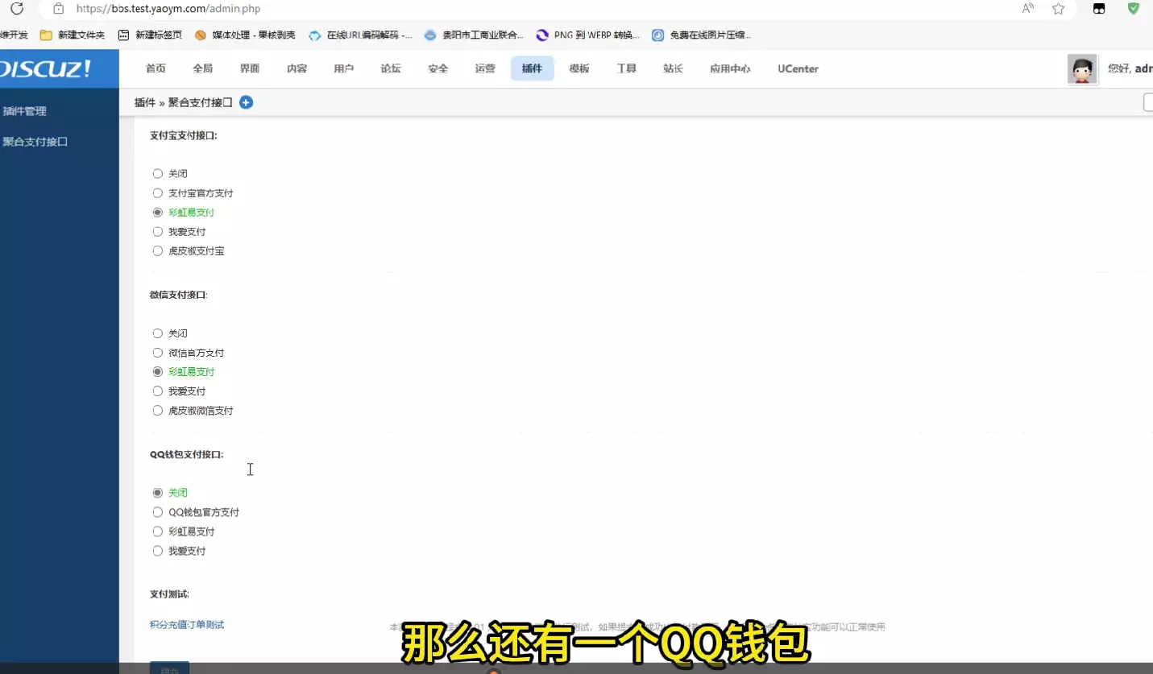Click the 提交 submit button

tap(169, 668)
